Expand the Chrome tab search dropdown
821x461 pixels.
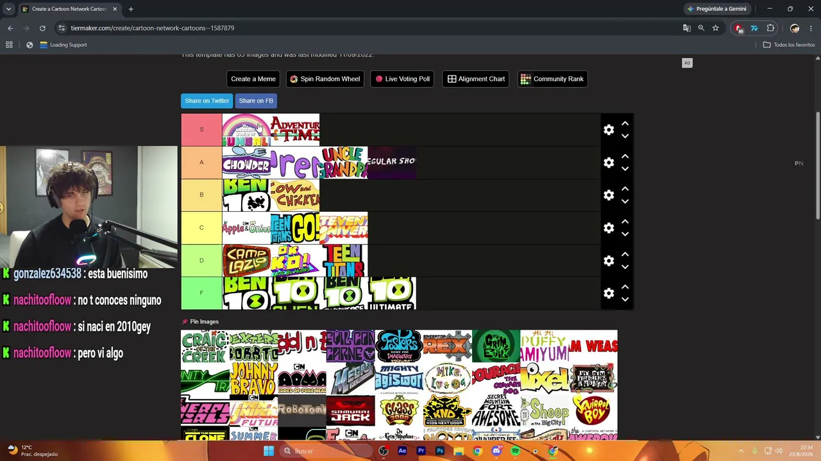(8, 9)
